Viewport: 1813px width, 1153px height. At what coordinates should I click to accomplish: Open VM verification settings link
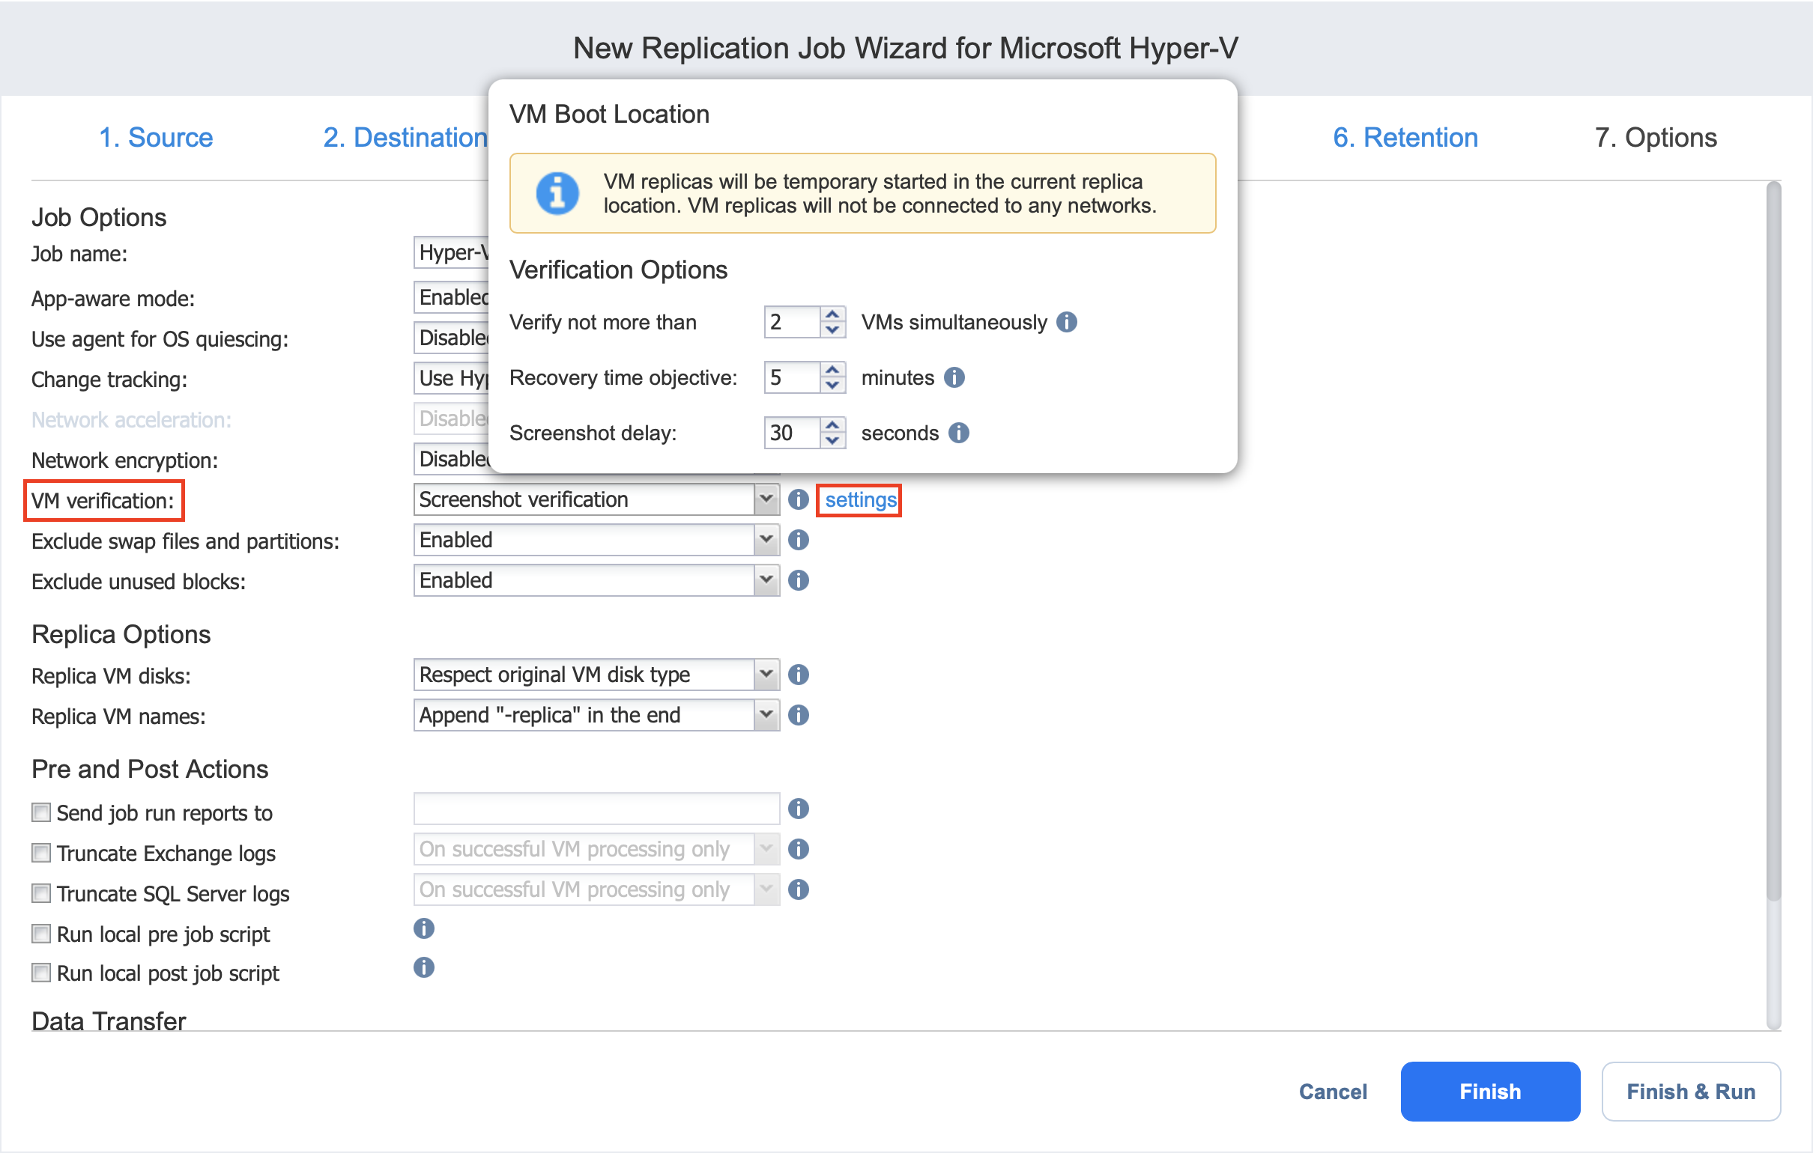861,499
